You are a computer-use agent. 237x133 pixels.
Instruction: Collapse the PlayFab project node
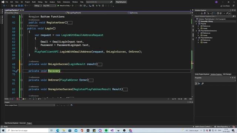196,24
